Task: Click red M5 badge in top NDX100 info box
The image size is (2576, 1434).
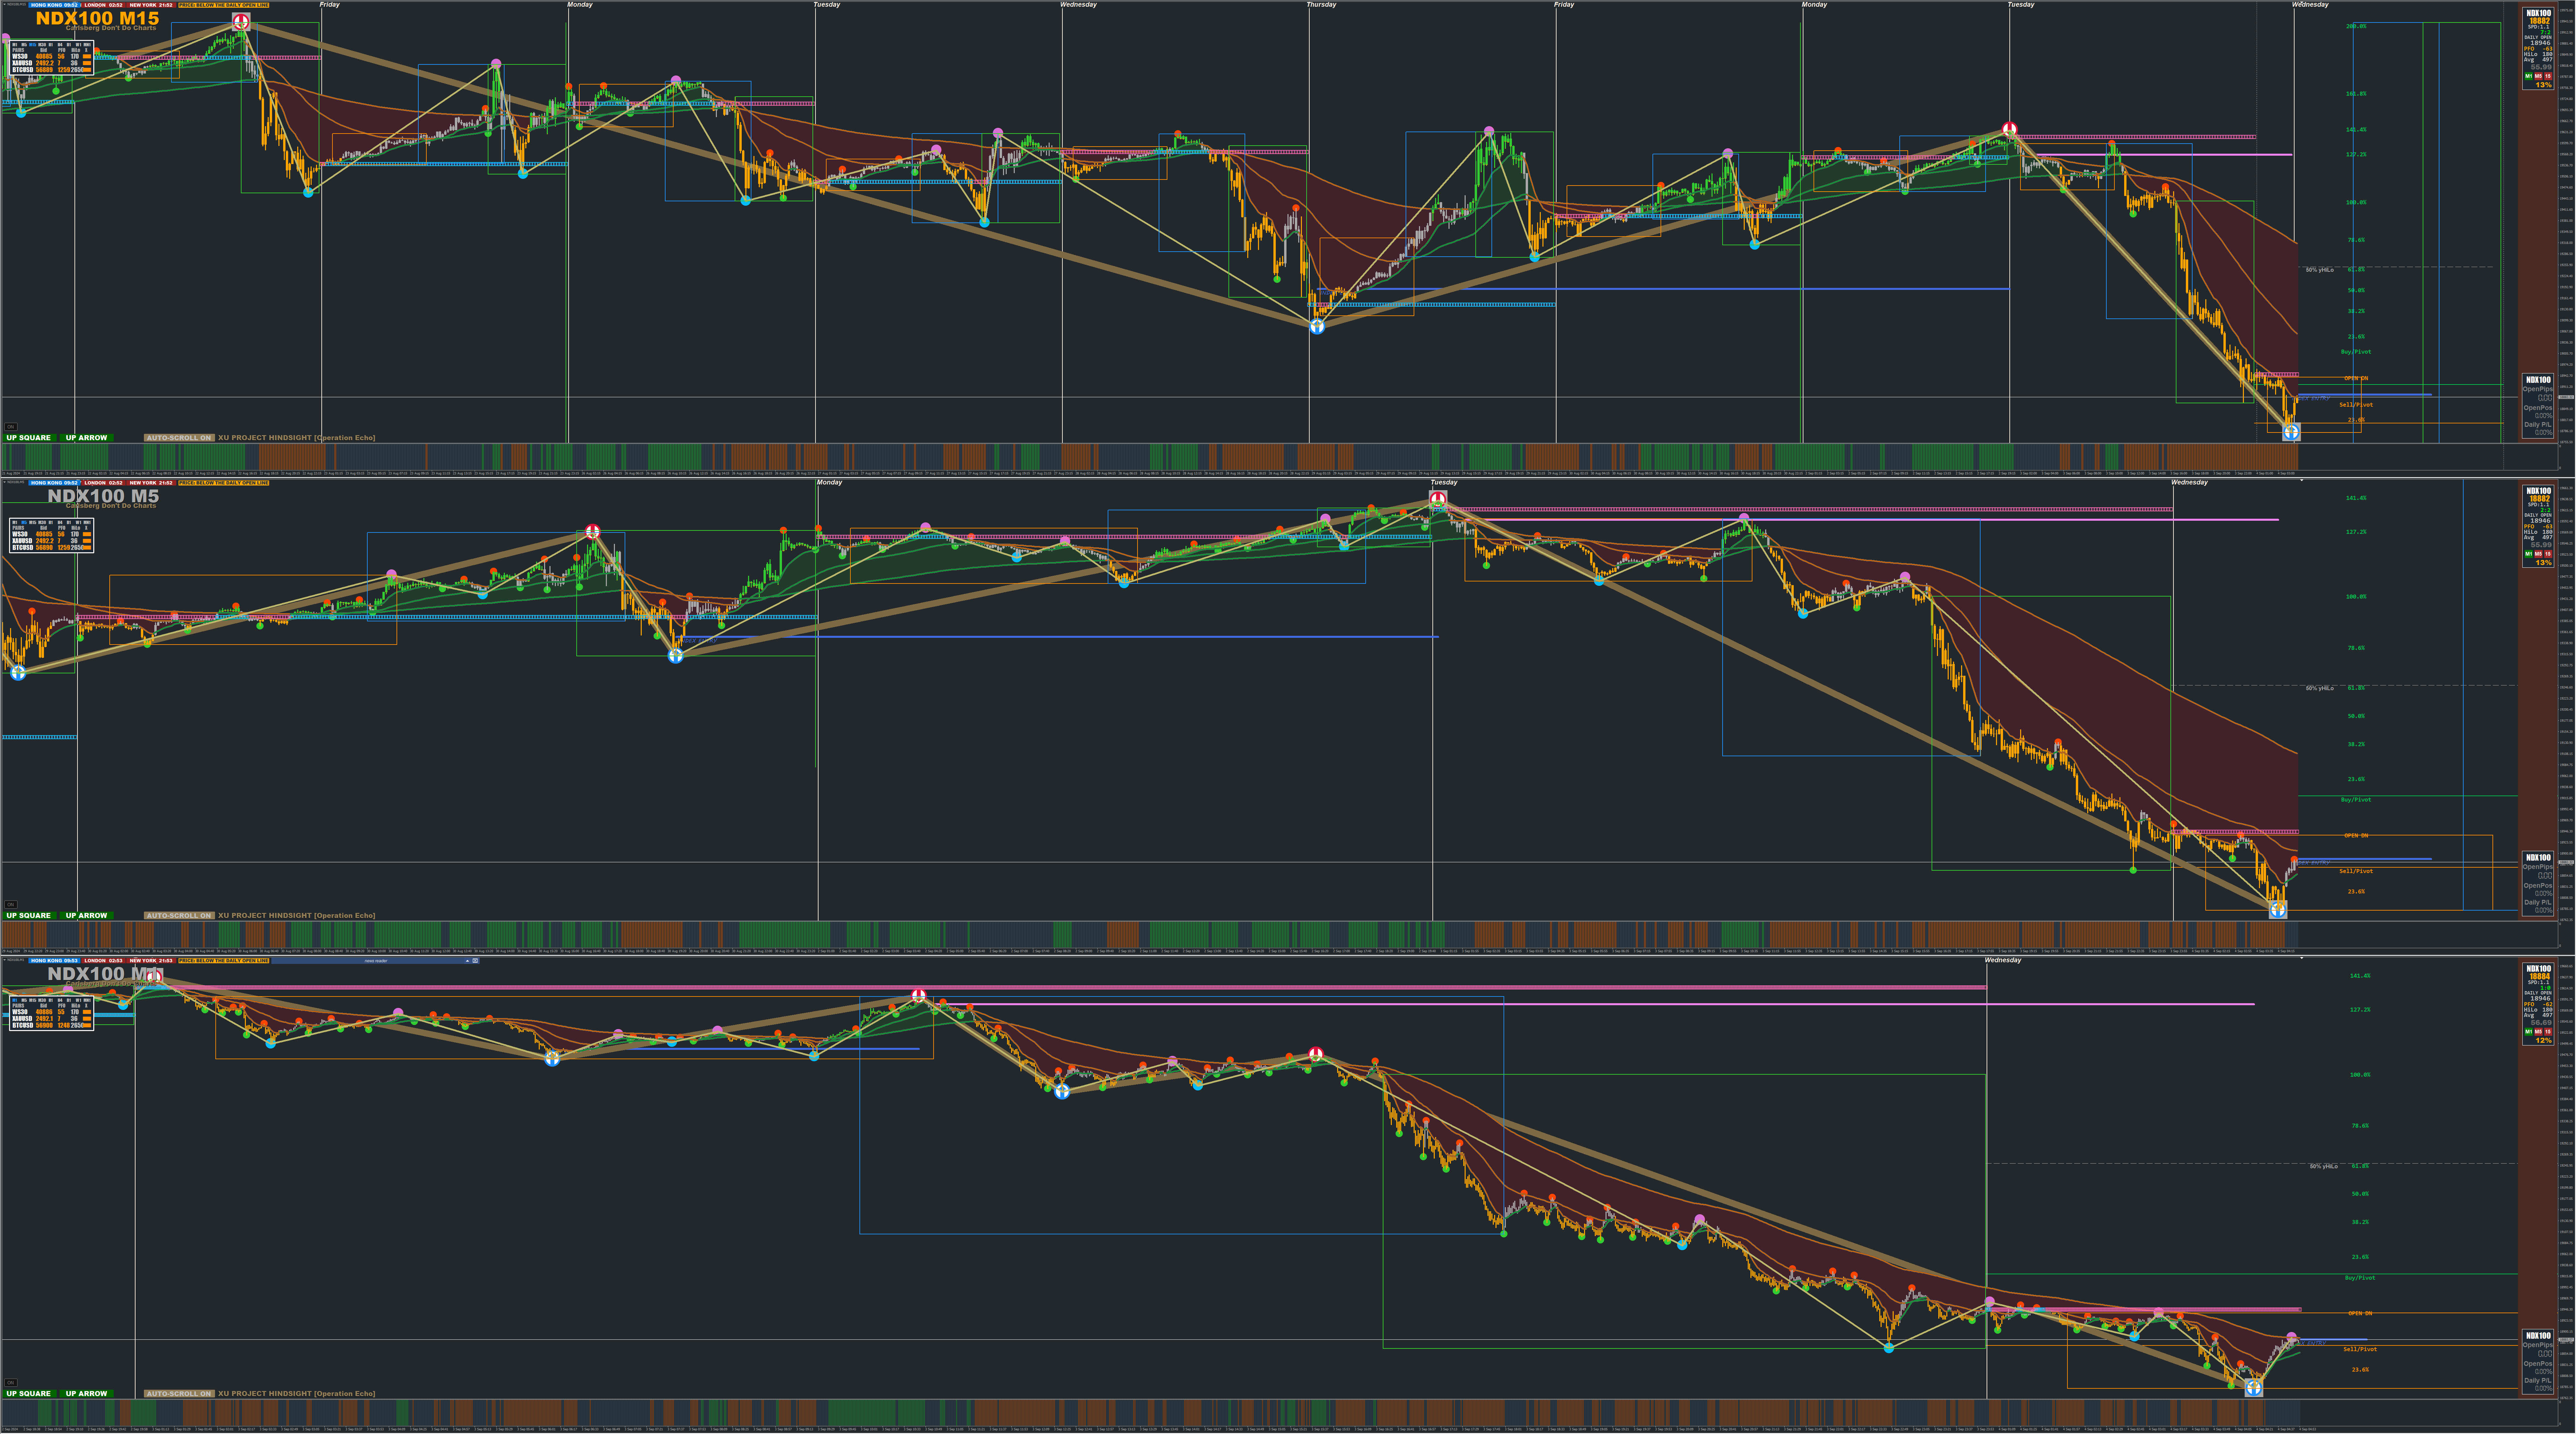Action: pyautogui.click(x=2538, y=76)
